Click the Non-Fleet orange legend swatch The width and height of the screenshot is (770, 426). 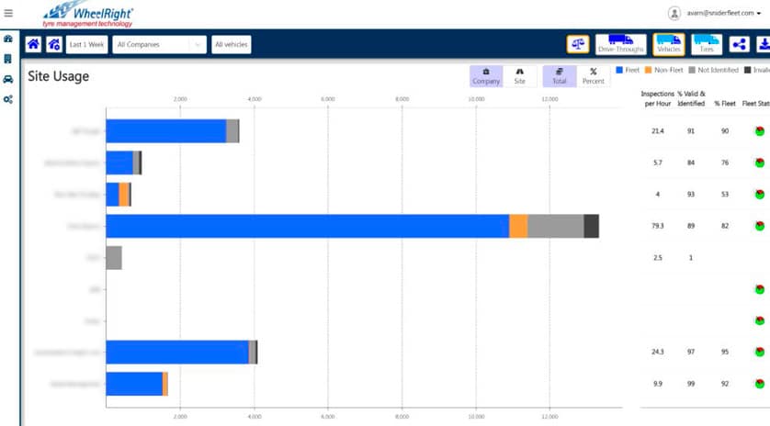tap(648, 70)
